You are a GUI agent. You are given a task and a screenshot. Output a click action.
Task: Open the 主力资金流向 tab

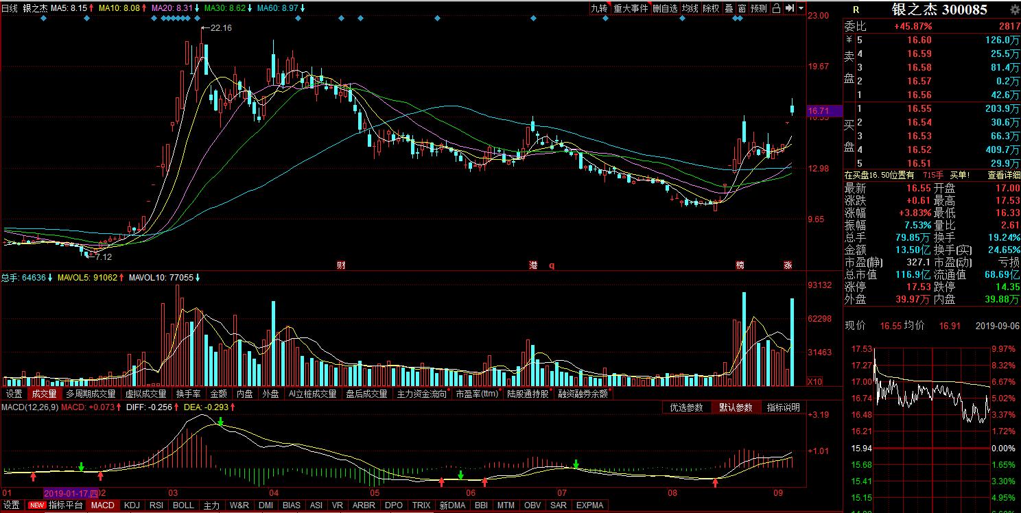click(422, 394)
